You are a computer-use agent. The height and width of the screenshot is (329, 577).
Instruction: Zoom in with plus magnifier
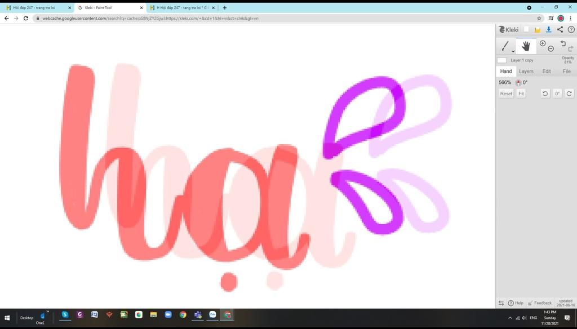pos(543,43)
